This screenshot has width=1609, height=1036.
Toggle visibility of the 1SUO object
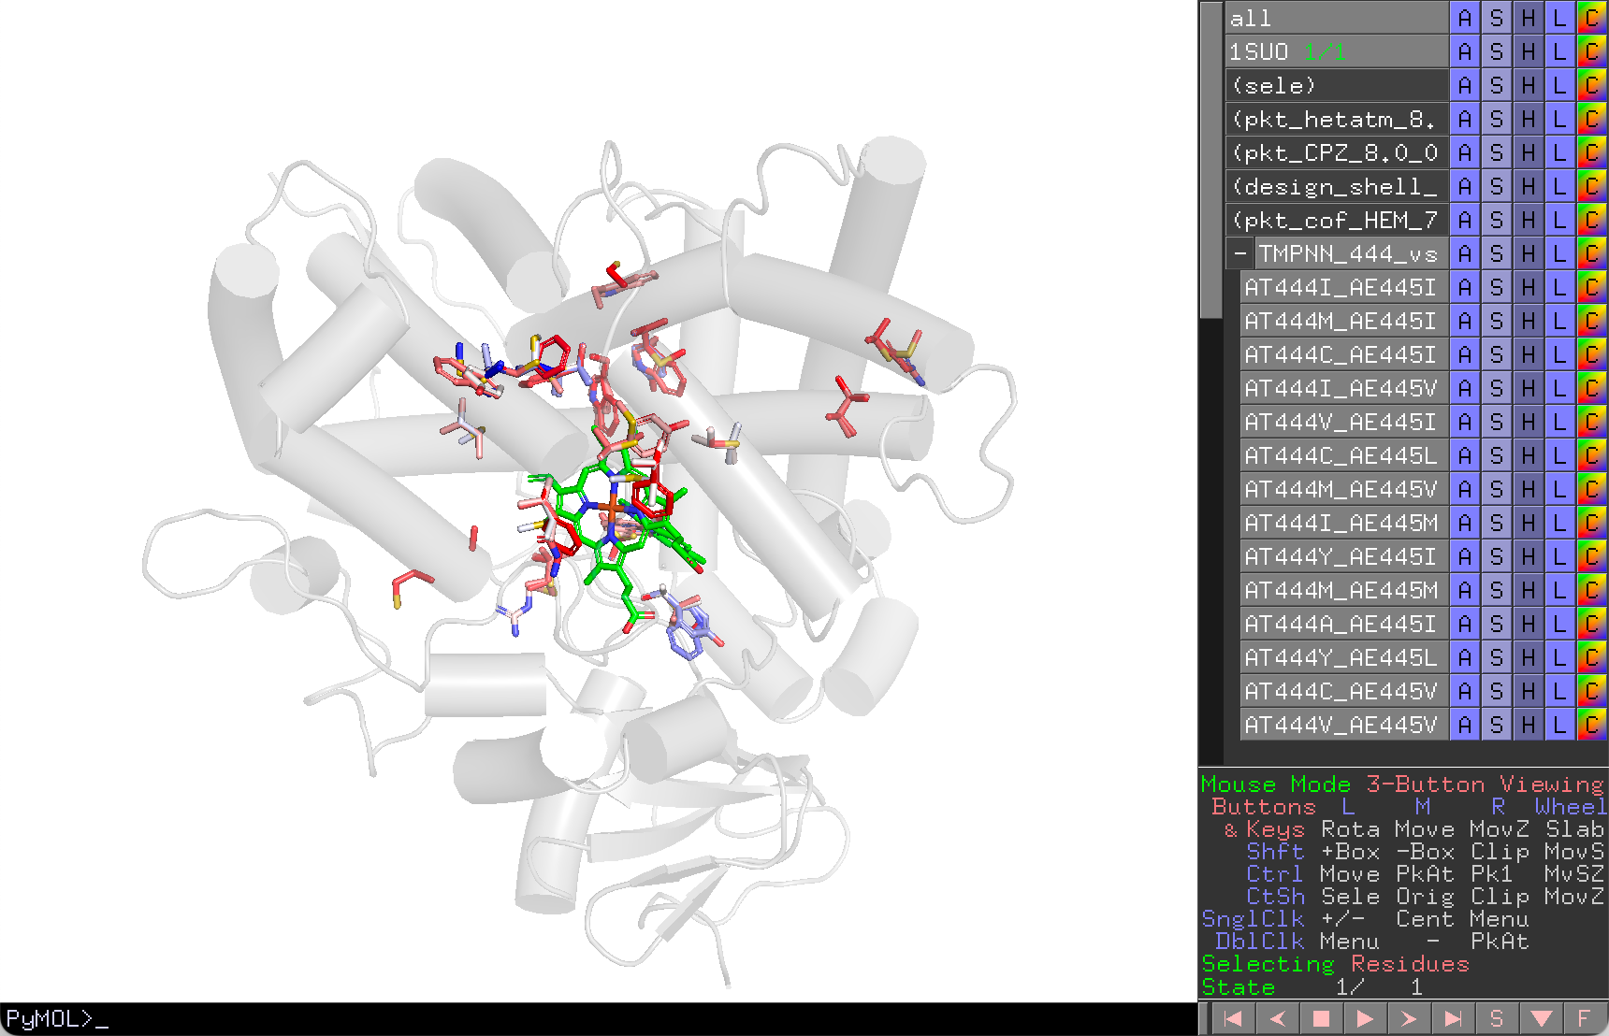[x=1337, y=51]
